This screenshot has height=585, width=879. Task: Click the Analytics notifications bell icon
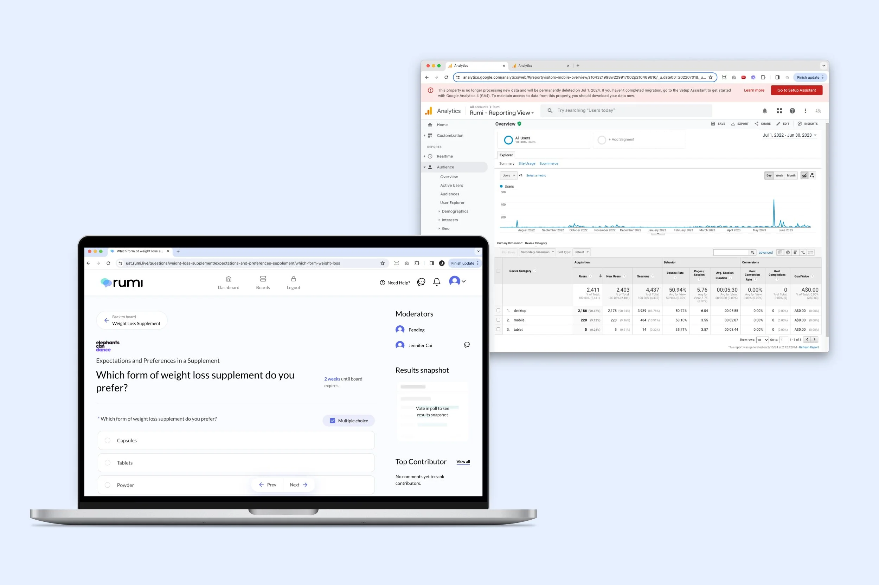tap(764, 111)
